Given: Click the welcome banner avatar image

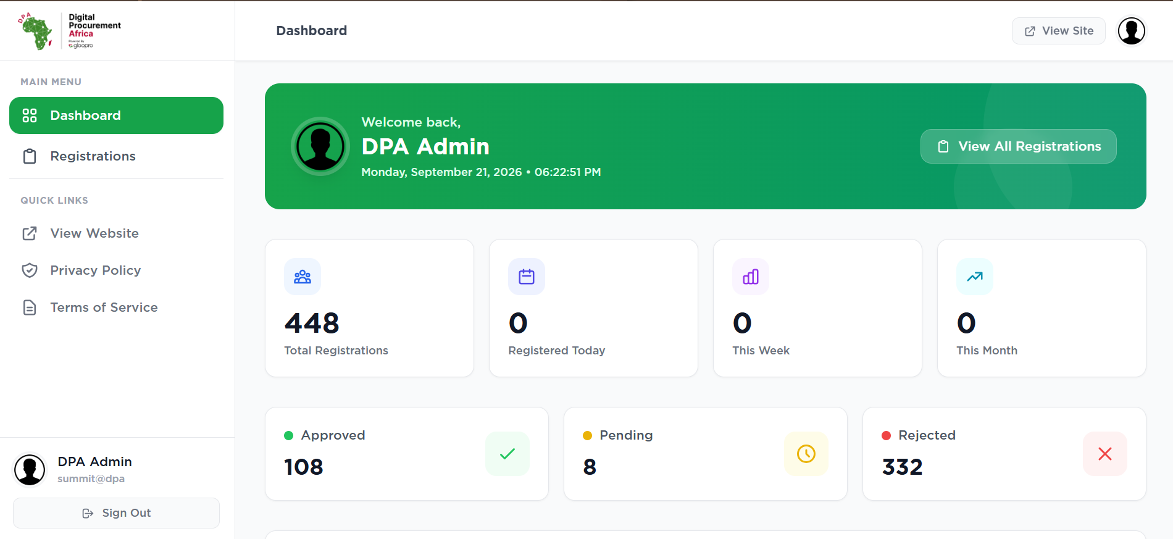Looking at the screenshot, I should pyautogui.click(x=320, y=146).
